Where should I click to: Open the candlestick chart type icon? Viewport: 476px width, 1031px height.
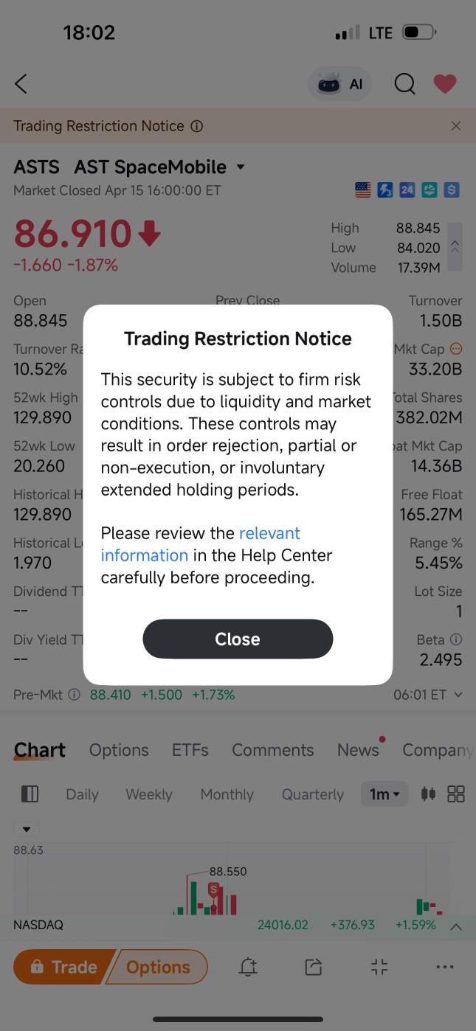click(x=428, y=794)
